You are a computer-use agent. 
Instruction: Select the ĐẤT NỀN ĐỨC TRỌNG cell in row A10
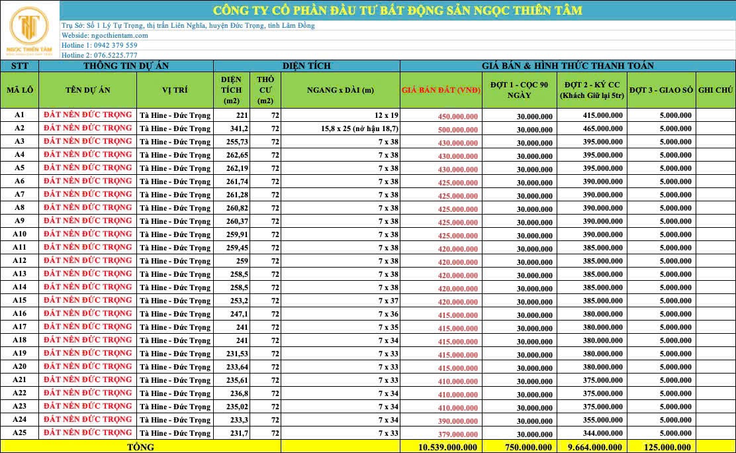point(88,234)
